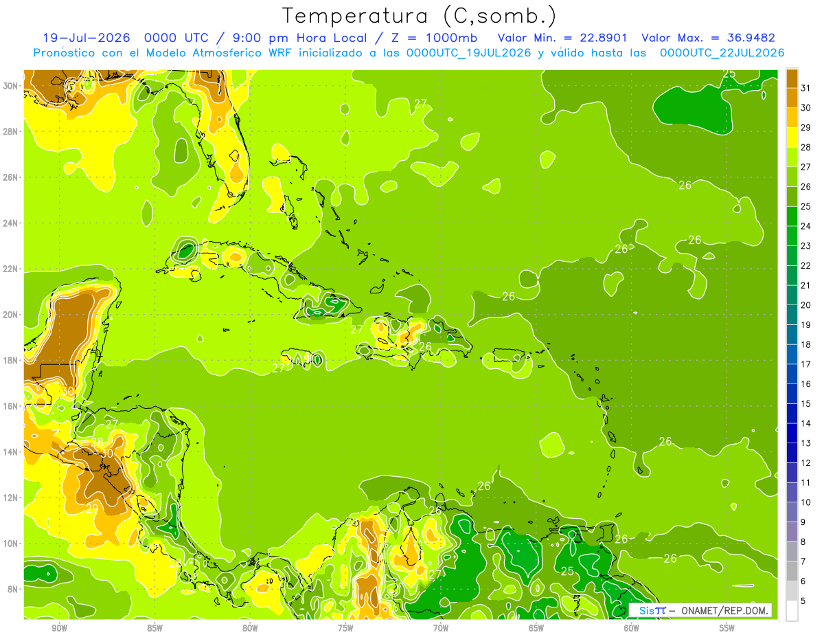Click the "60W" longitude axis label

click(x=632, y=629)
